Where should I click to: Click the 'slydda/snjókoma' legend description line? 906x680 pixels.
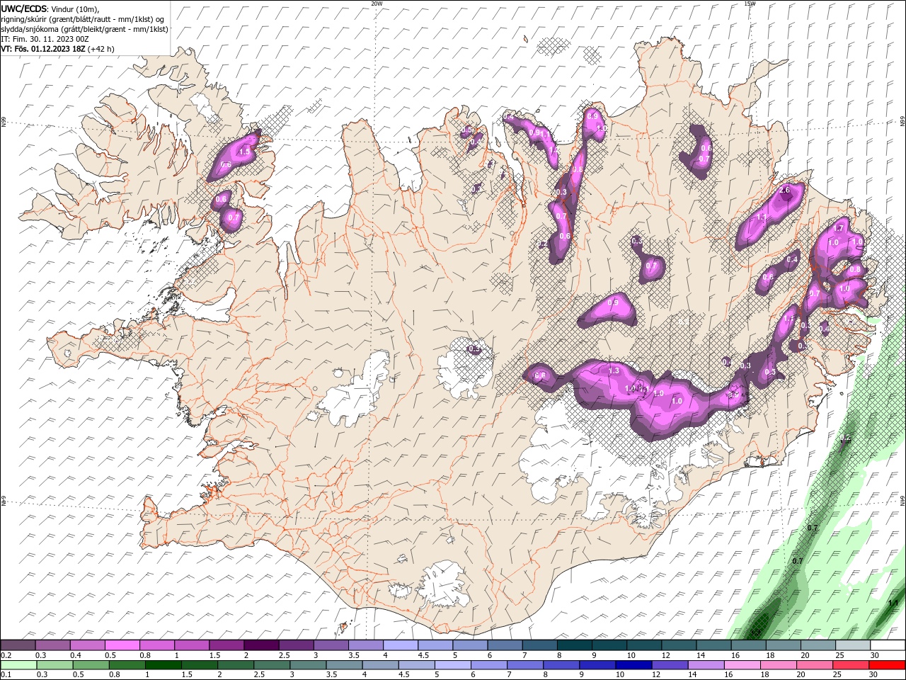tap(84, 29)
